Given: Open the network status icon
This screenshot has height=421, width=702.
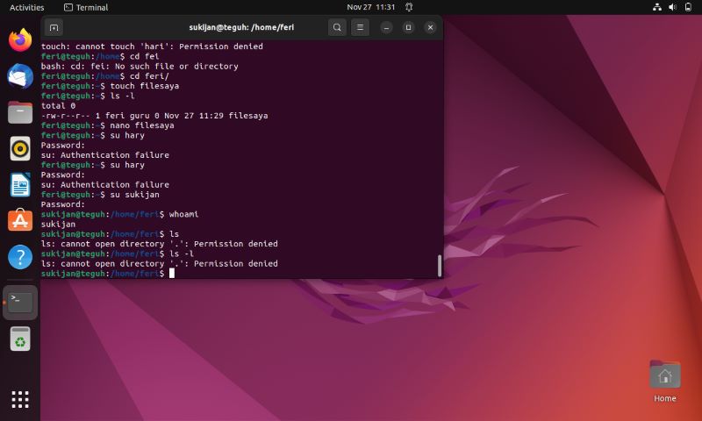Looking at the screenshot, I should (x=656, y=7).
